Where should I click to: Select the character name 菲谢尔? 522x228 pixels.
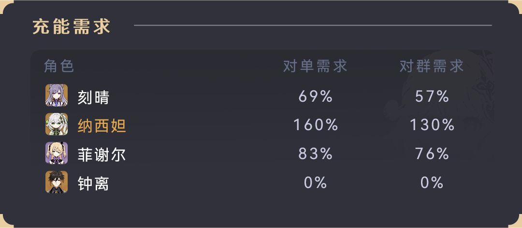tap(101, 154)
